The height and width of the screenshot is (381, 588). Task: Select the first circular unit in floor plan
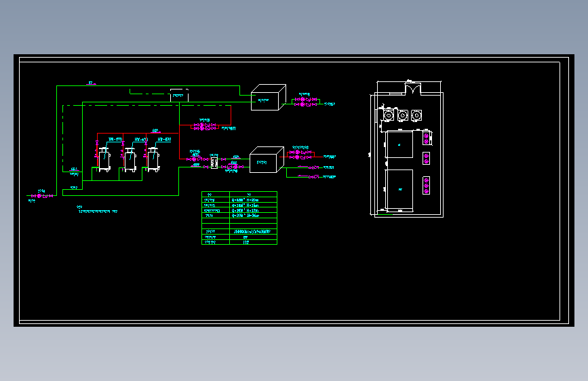coord(389,115)
